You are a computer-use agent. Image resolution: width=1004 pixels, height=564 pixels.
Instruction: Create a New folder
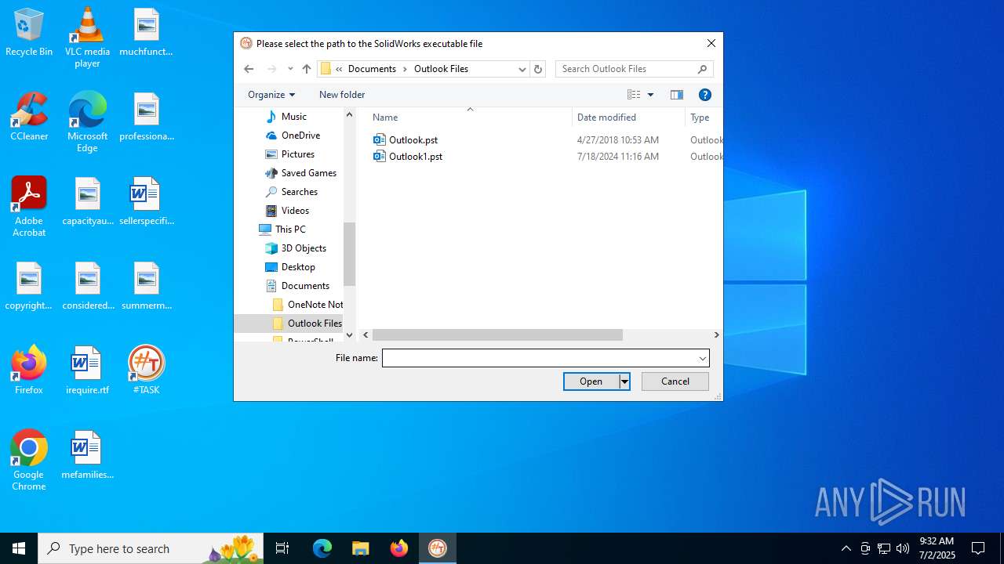tap(342, 95)
